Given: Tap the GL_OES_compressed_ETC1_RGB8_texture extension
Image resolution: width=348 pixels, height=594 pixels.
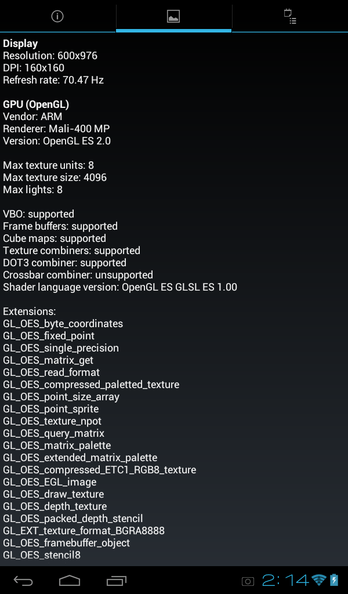Looking at the screenshot, I should (x=100, y=470).
